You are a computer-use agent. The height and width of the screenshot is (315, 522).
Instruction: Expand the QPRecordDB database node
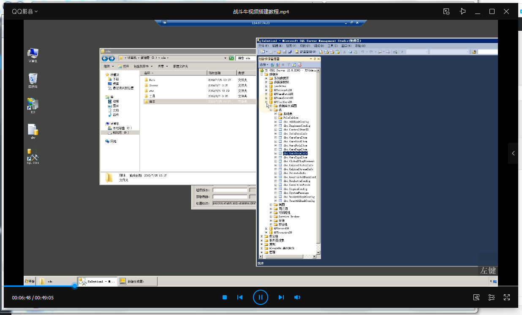pyautogui.click(x=266, y=228)
